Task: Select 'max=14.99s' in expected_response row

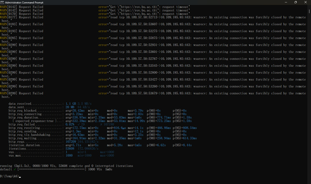Action: [x=136, y=121]
